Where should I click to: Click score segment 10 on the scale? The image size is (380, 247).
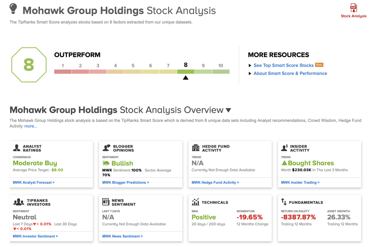pos(221,72)
